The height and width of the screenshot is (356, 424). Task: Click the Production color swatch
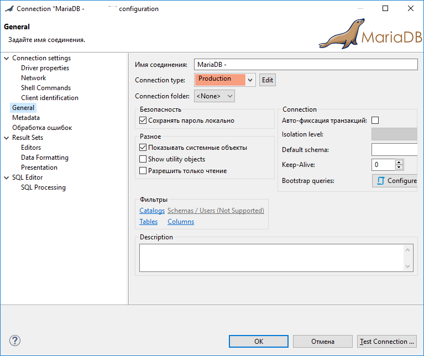pyautogui.click(x=220, y=80)
